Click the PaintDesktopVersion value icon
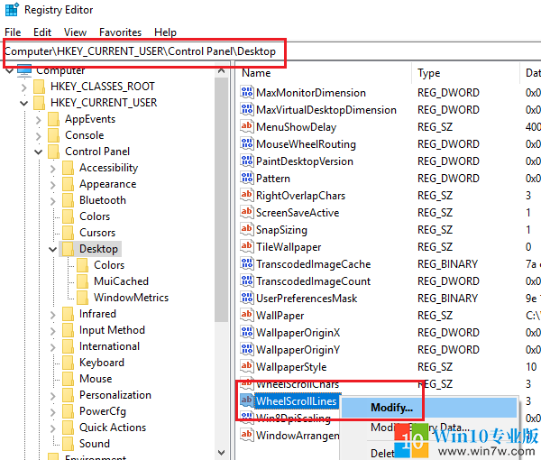This screenshot has height=460, width=541. [x=247, y=161]
